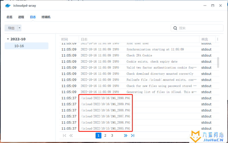Focus the 搜索 search field
Viewport: 228px width, 143px height.
click(197, 28)
